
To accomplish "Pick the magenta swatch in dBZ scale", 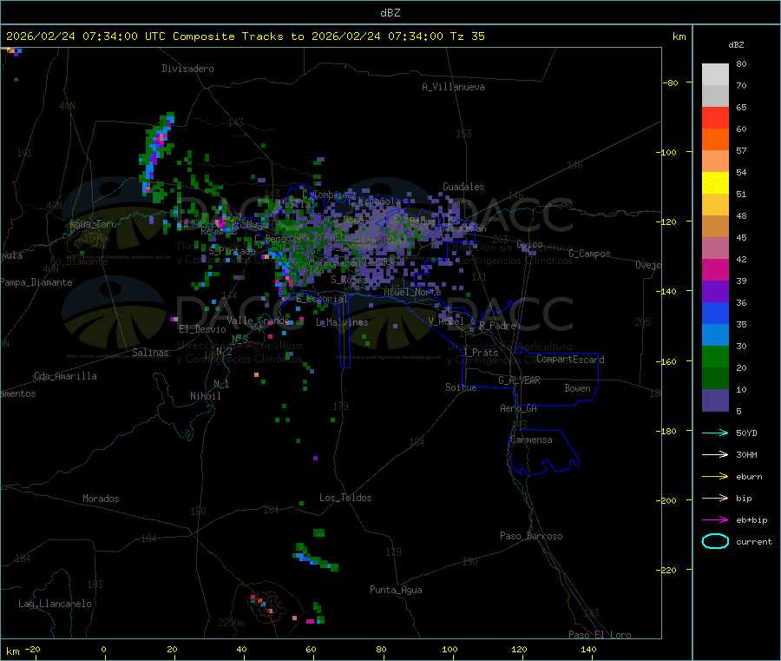I will coord(715,269).
